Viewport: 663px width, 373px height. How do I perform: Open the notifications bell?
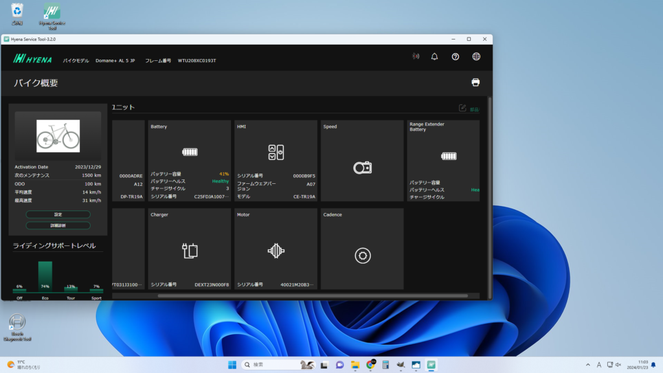click(x=434, y=57)
